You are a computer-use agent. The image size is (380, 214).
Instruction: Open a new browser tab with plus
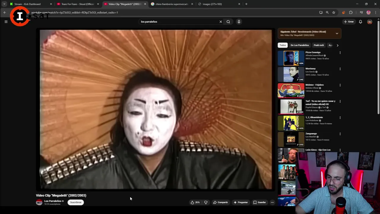[246, 4]
